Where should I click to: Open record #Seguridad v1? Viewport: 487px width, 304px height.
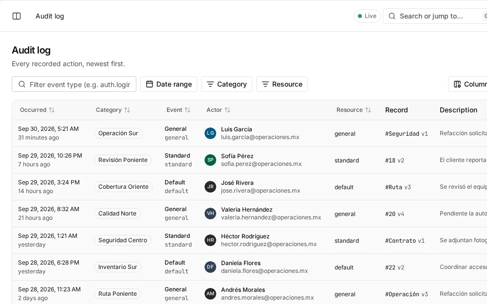pos(407,134)
